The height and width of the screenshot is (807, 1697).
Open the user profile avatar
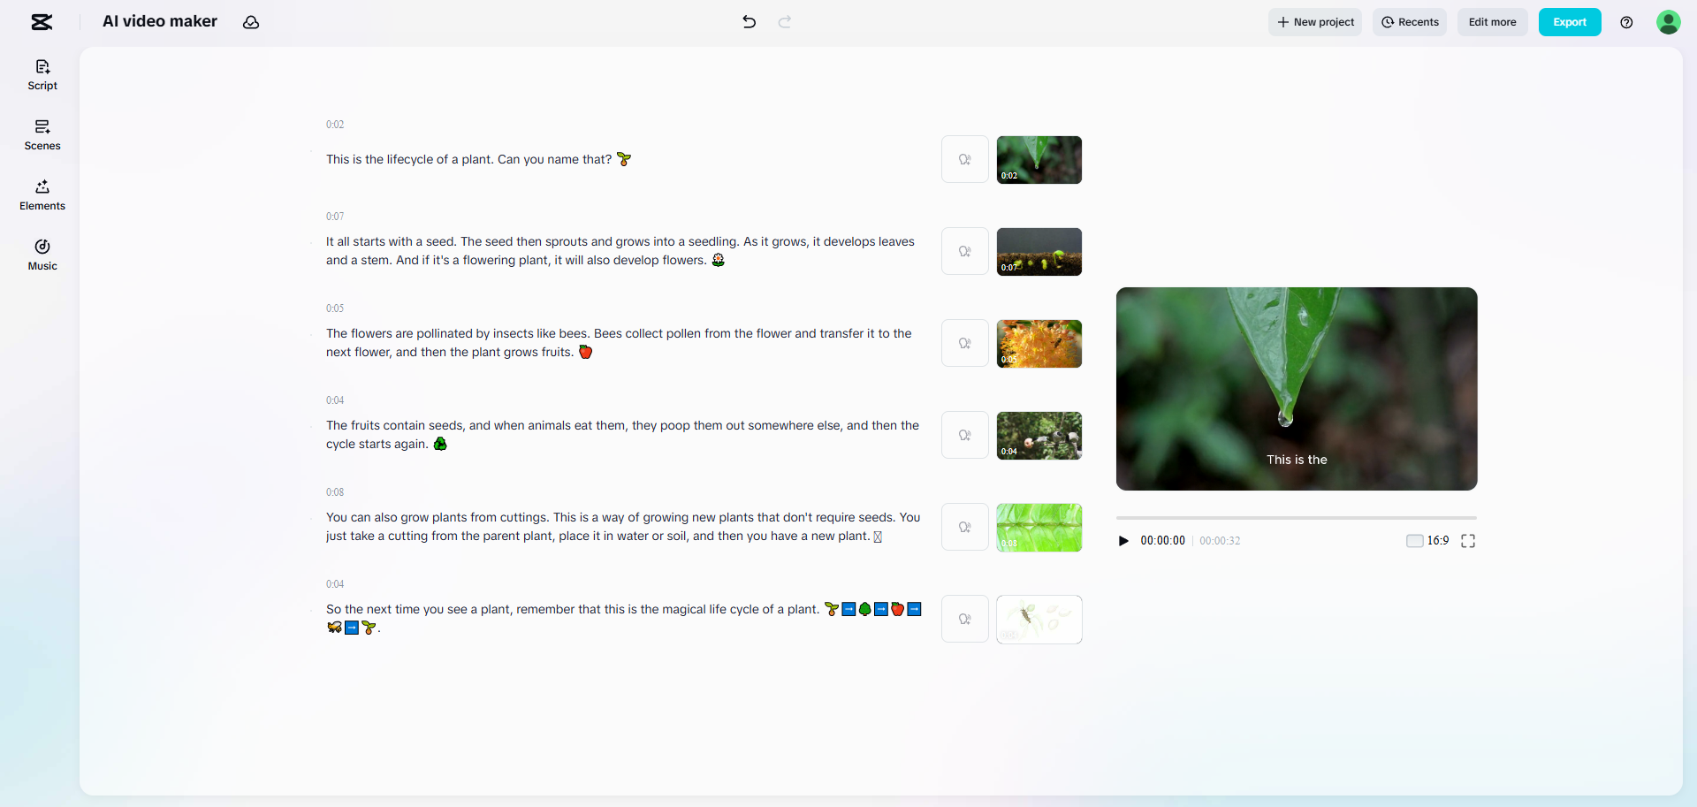tap(1669, 22)
